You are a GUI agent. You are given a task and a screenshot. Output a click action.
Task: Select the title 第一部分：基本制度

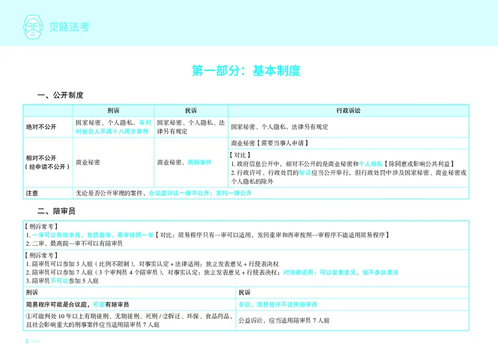tap(246, 70)
